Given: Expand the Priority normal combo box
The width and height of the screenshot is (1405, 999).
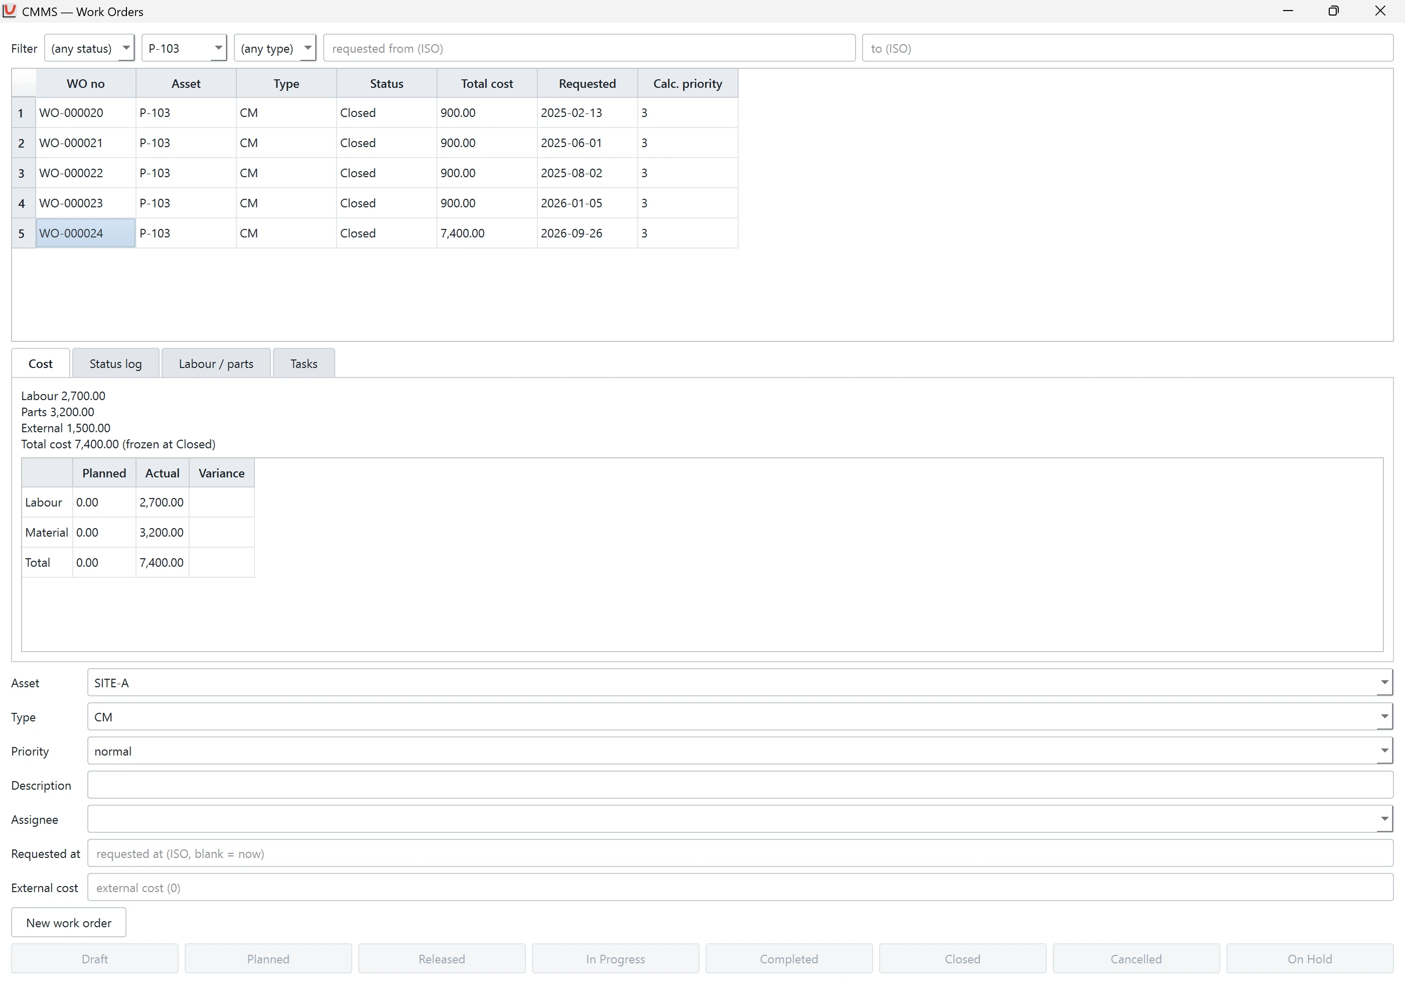Looking at the screenshot, I should pos(740,751).
